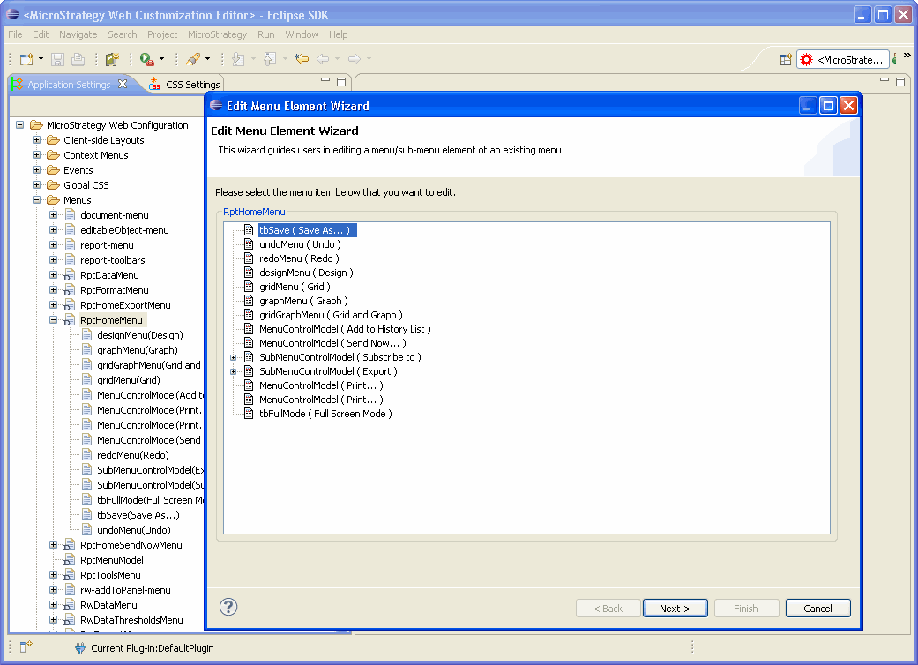Click the Next Annotation toolbar icon
Viewport: 918px width, 665px height.
pyautogui.click(x=238, y=59)
